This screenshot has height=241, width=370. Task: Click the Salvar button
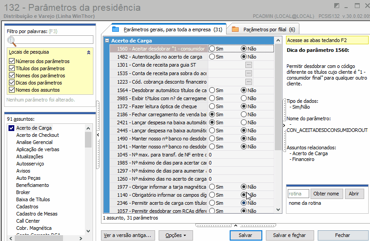click(x=246, y=235)
